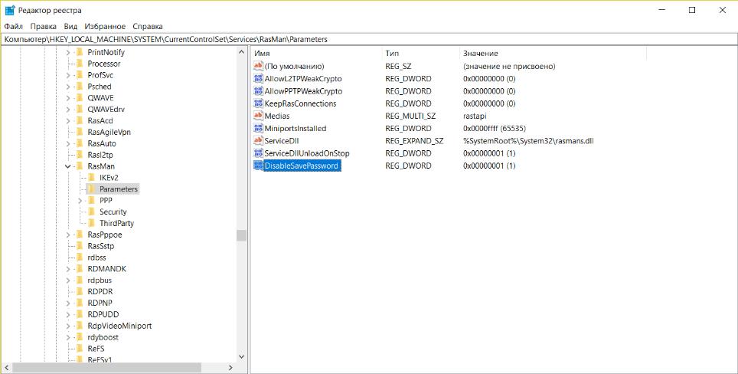Click the tree horizontal scrollbar thumb

[x=107, y=367]
